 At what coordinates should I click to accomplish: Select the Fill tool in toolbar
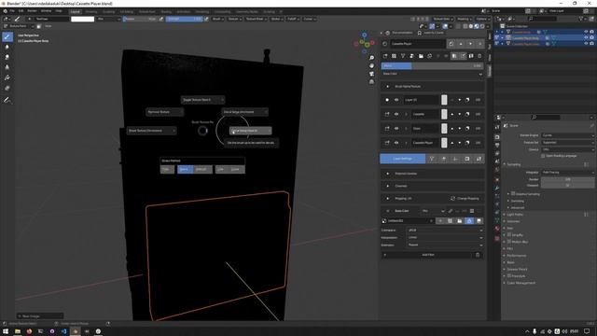7,77
